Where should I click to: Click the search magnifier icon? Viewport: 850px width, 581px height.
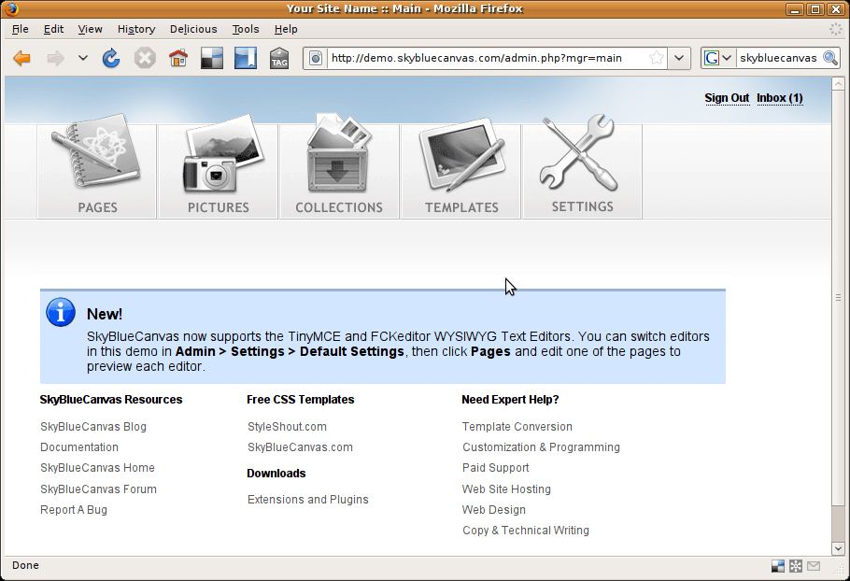[x=830, y=58]
